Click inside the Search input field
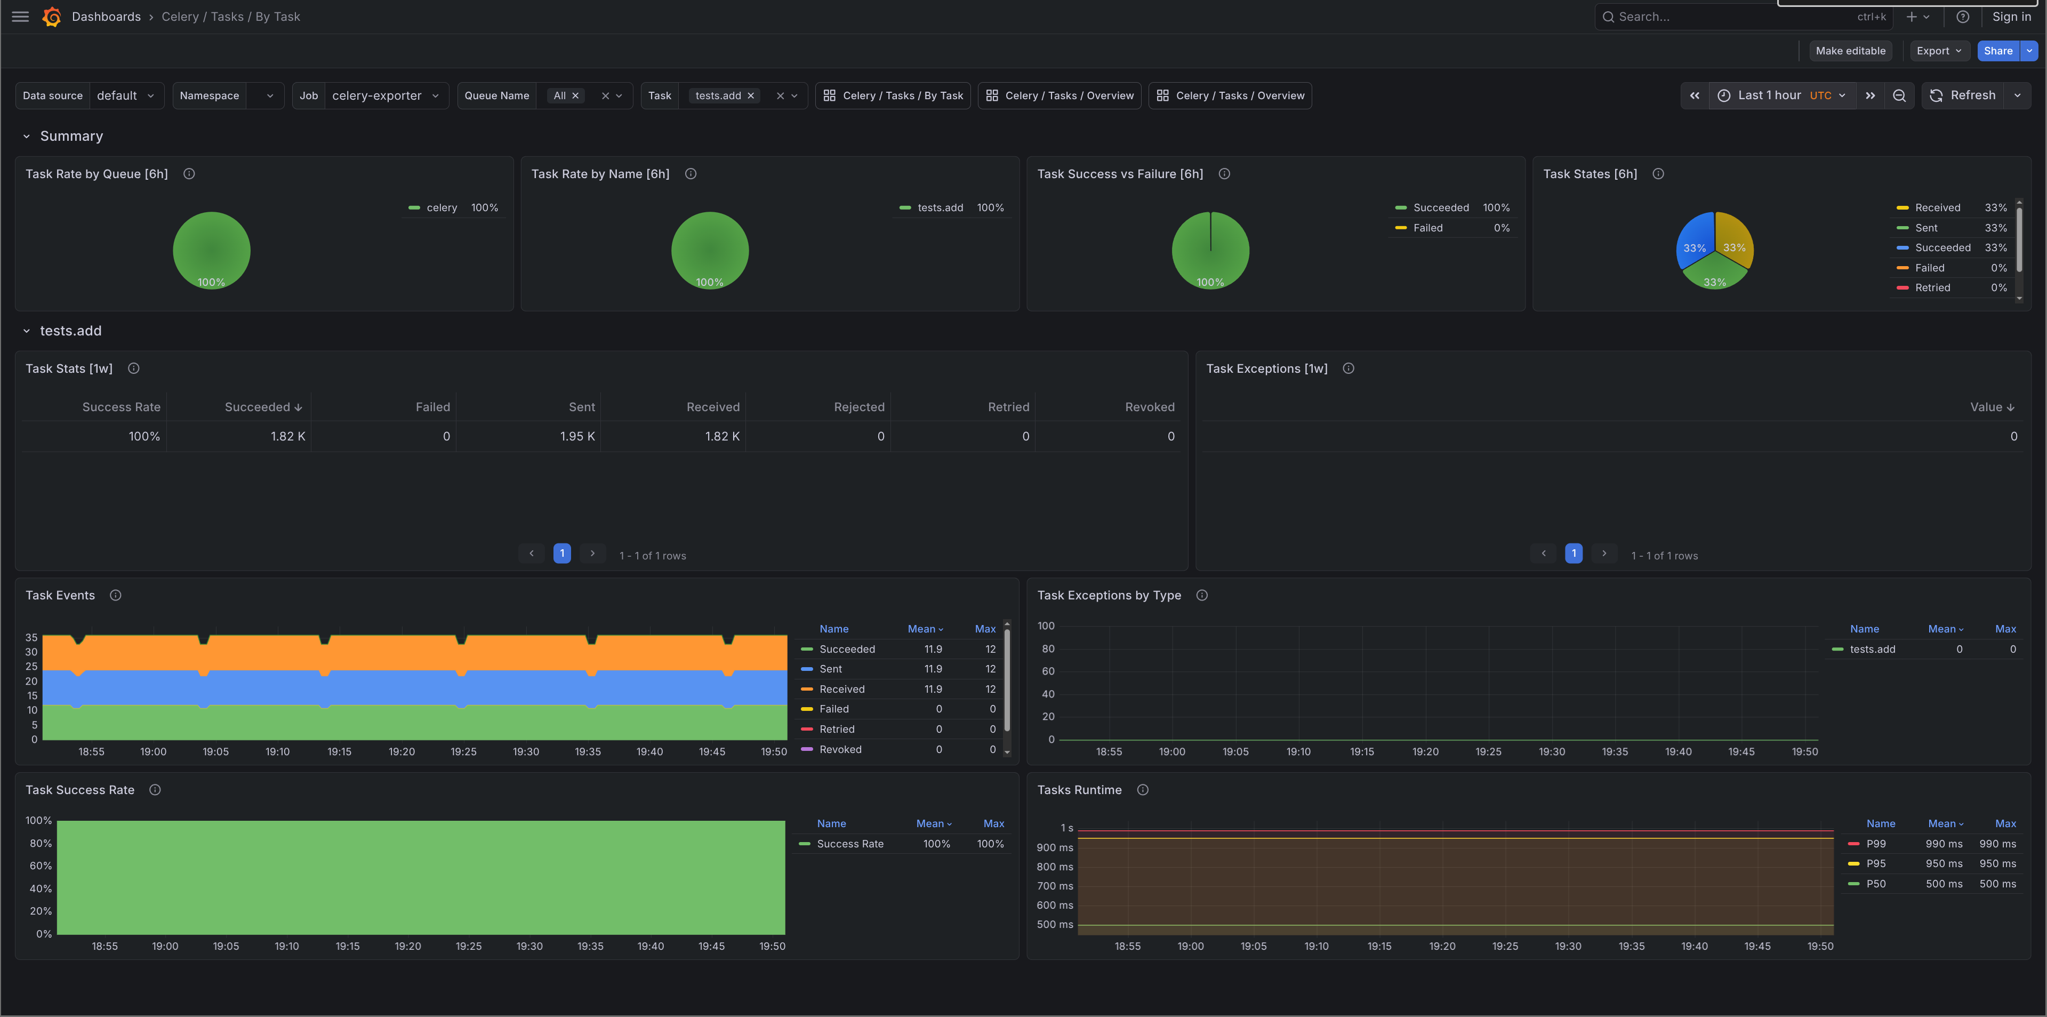 click(1708, 16)
